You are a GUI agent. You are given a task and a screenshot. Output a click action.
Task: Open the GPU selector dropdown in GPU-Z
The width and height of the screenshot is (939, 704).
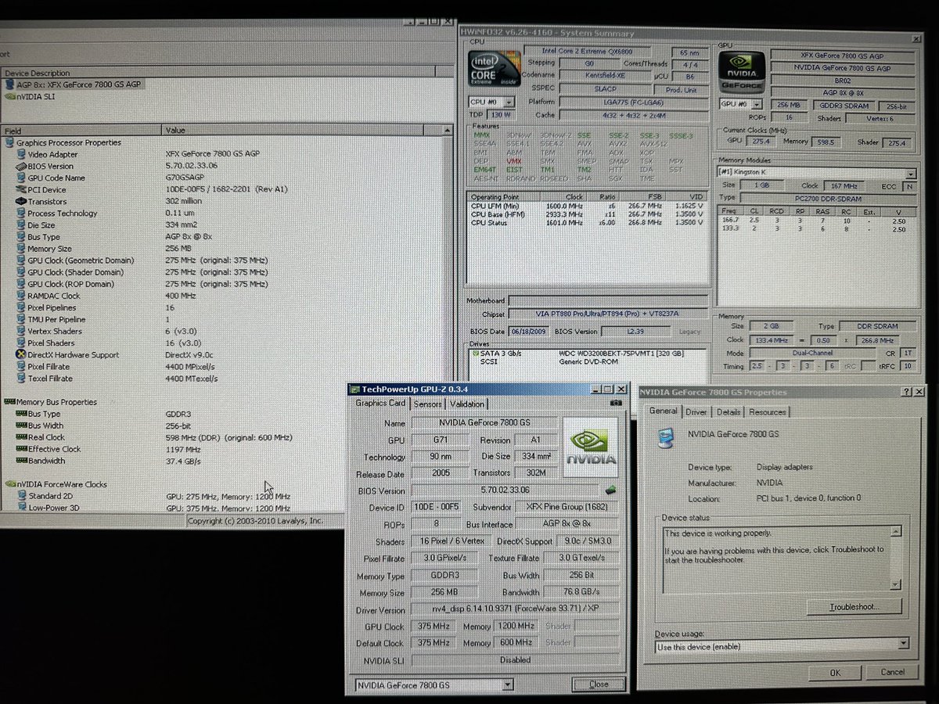coord(508,685)
